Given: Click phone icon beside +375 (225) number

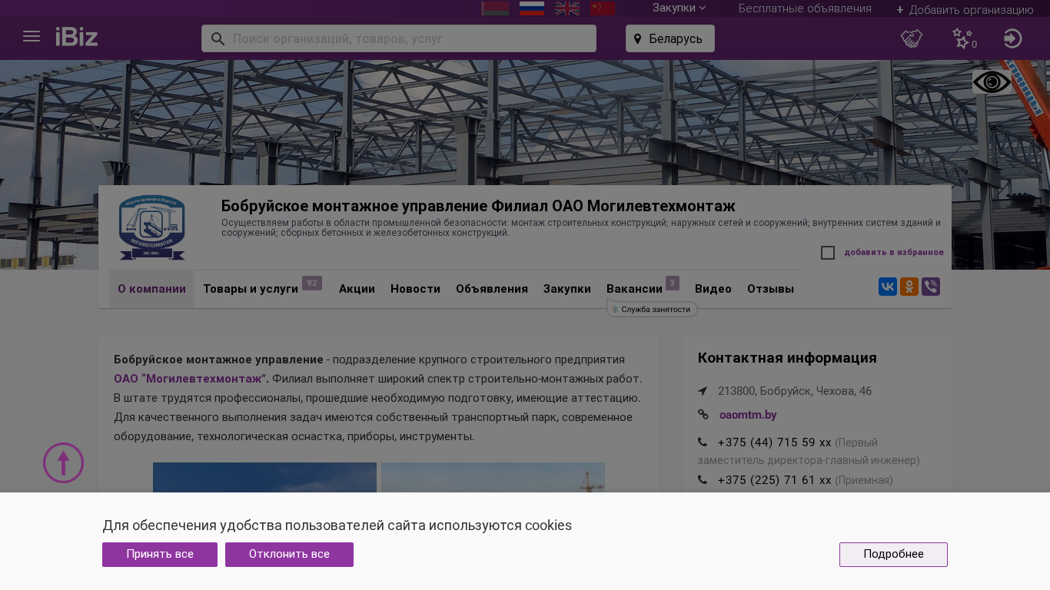Looking at the screenshot, I should click(x=703, y=480).
